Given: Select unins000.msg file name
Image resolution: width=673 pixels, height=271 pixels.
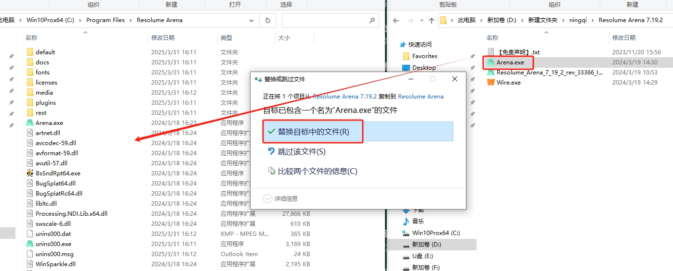Looking at the screenshot, I should pos(54,254).
